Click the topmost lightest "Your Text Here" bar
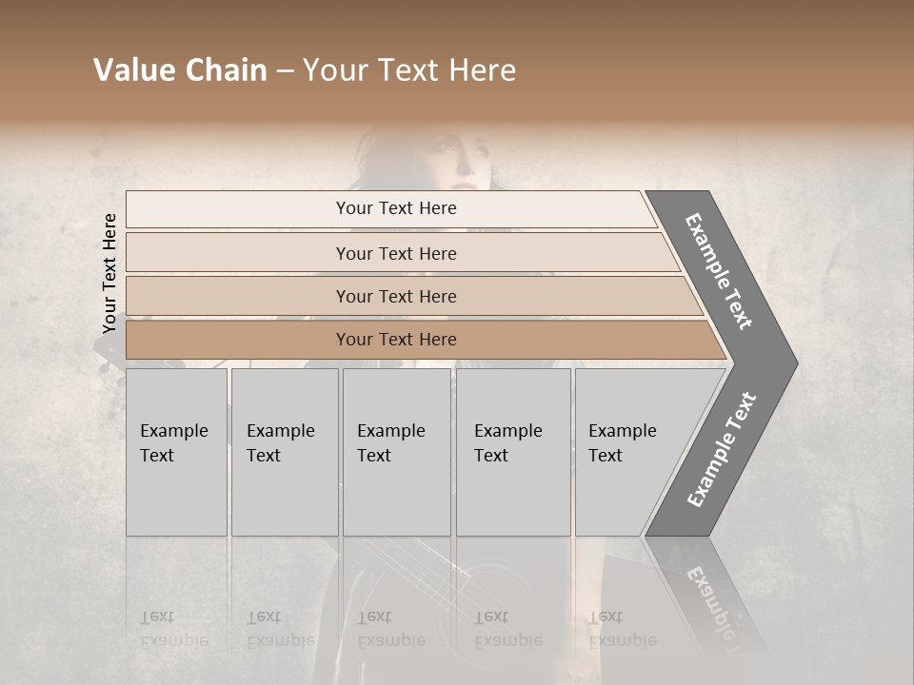 395,208
